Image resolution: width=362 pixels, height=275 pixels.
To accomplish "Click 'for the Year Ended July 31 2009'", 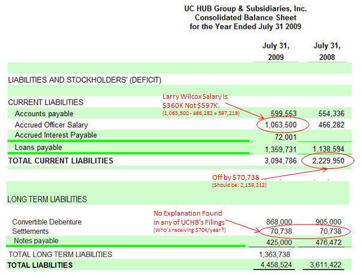I will (x=245, y=26).
